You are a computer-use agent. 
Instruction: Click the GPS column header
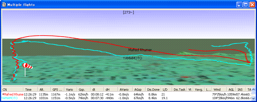[57, 90]
